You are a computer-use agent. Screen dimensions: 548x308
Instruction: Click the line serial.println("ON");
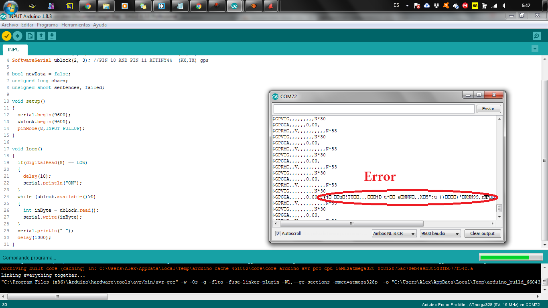53,183
